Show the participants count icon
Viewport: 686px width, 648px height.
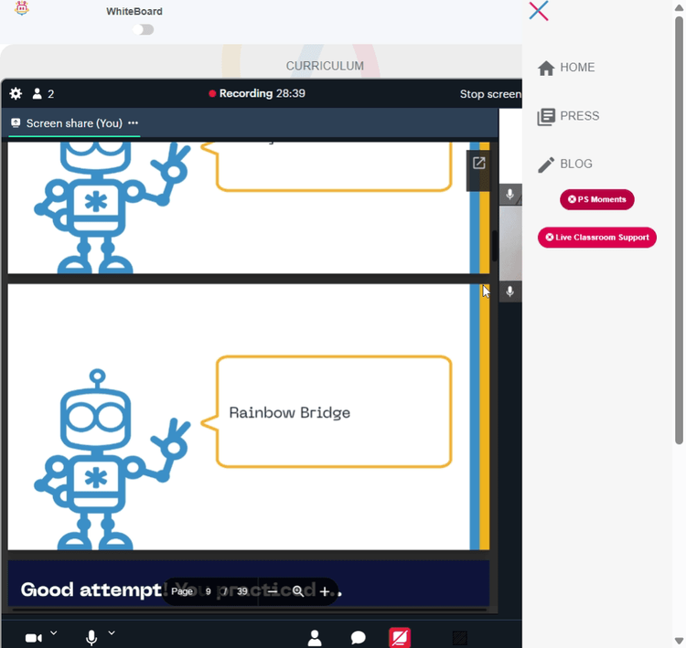(x=43, y=93)
